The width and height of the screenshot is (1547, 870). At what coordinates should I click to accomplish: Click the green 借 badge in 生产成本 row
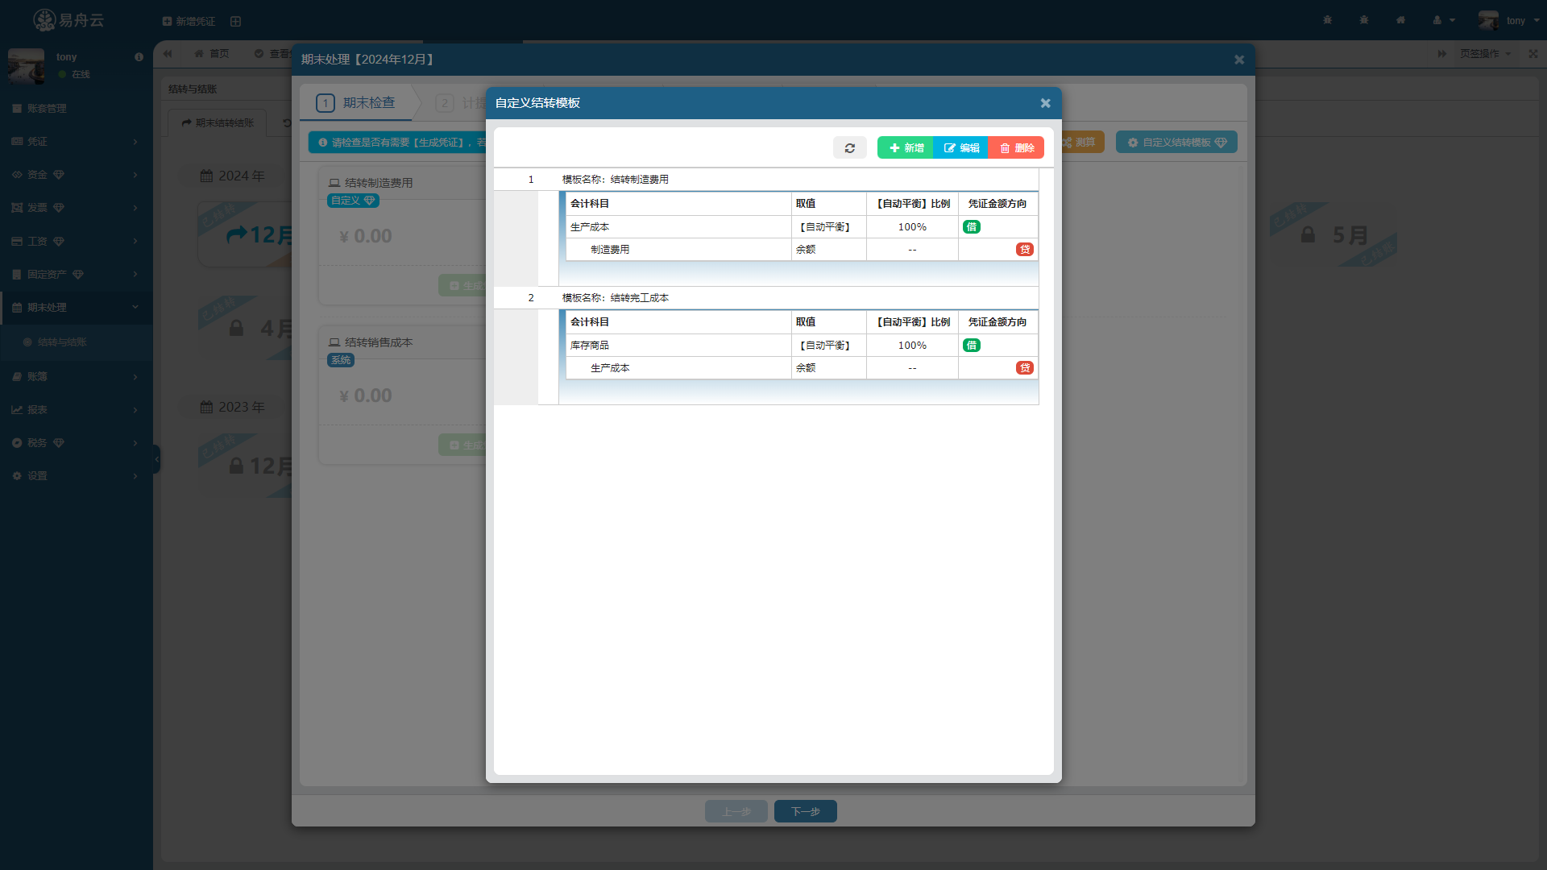[971, 227]
